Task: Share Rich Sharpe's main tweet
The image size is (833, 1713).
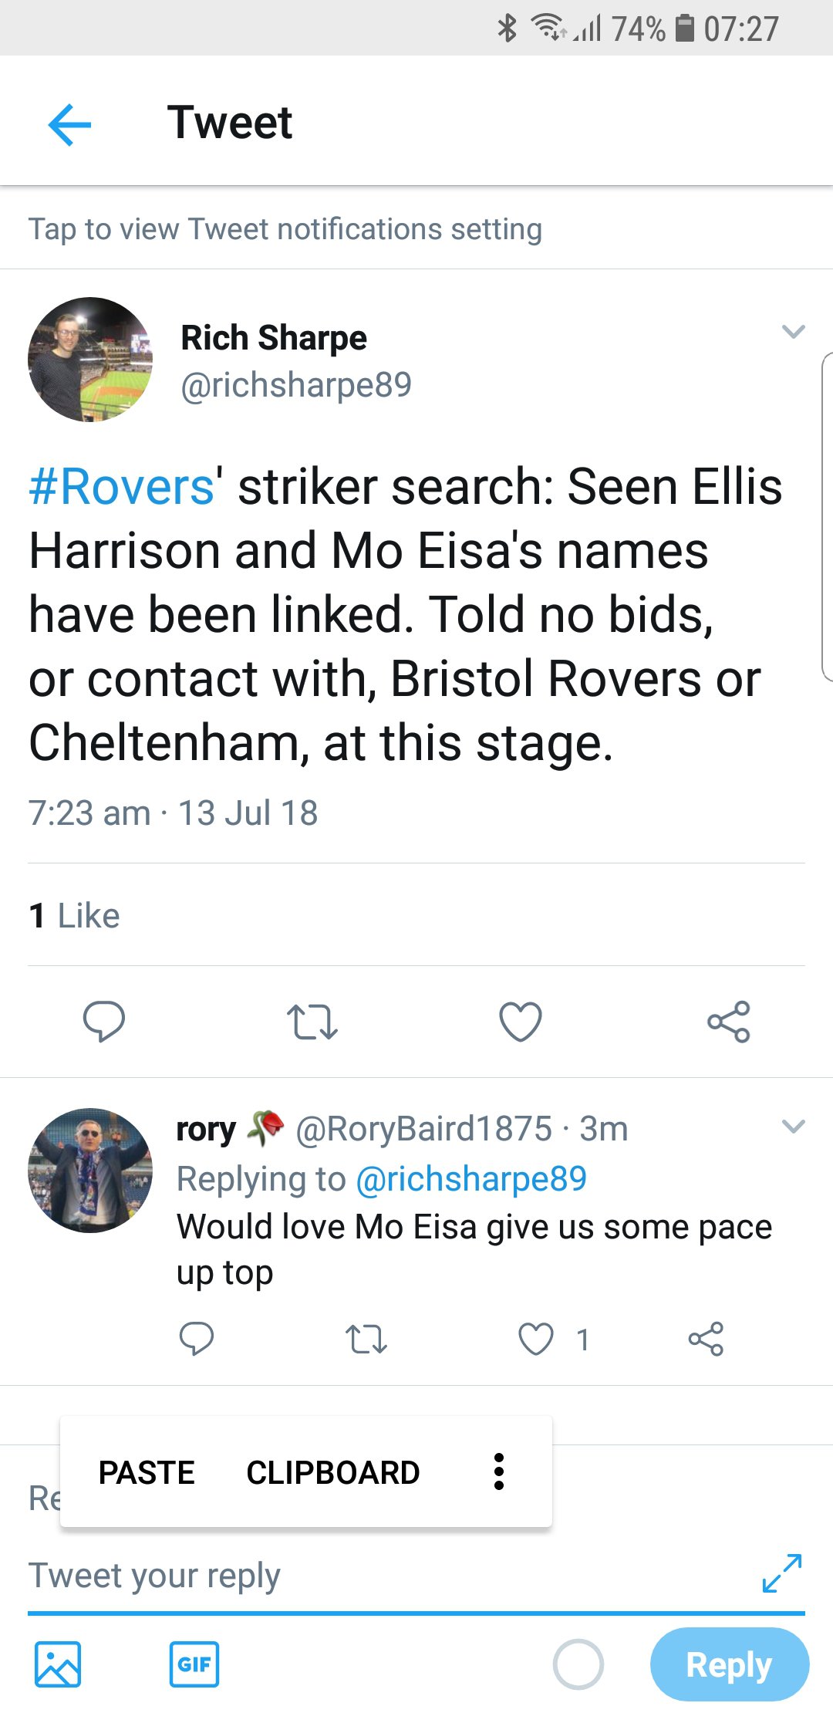Action: (x=729, y=1021)
